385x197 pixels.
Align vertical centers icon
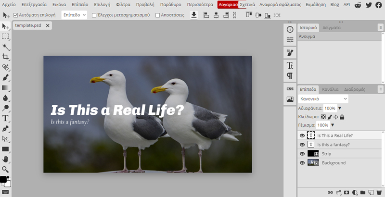(258, 15)
